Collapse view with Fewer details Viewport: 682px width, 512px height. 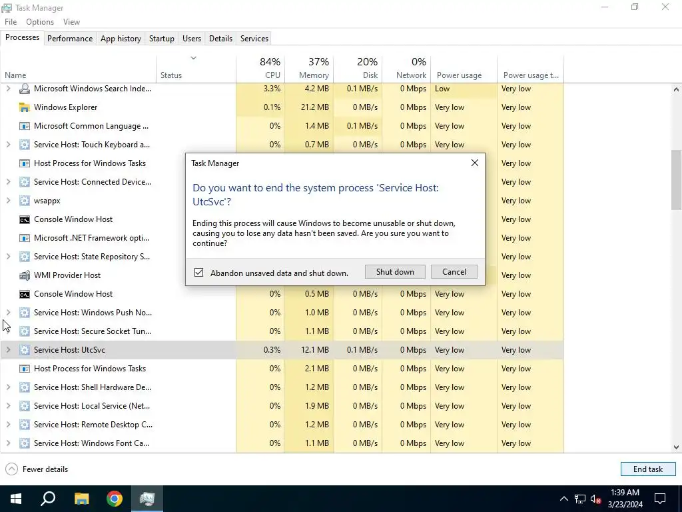tap(37, 469)
